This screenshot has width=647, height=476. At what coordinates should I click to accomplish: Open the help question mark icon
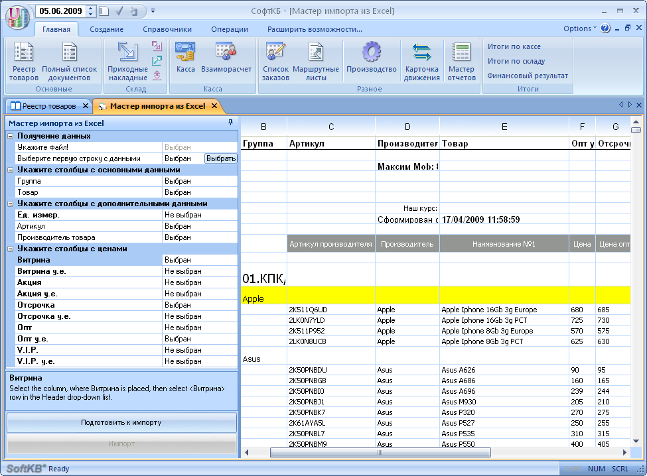pos(605,29)
